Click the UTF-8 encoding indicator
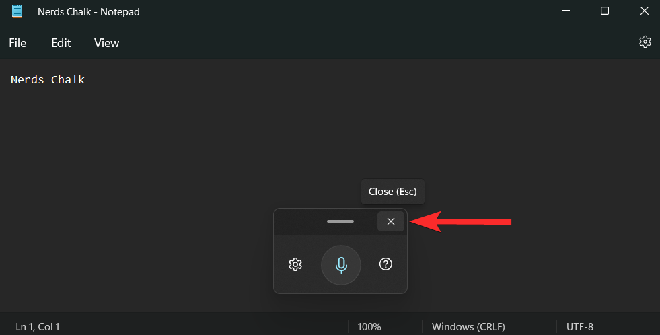The width and height of the screenshot is (660, 335). (580, 326)
